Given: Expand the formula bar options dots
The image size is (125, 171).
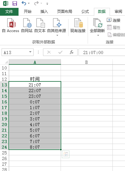Looking at the screenshot, I should point(38,52).
